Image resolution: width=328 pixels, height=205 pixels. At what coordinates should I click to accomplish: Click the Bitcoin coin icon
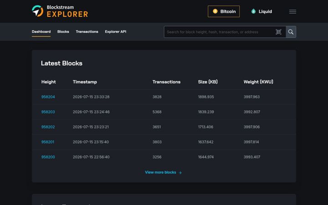tap(215, 11)
